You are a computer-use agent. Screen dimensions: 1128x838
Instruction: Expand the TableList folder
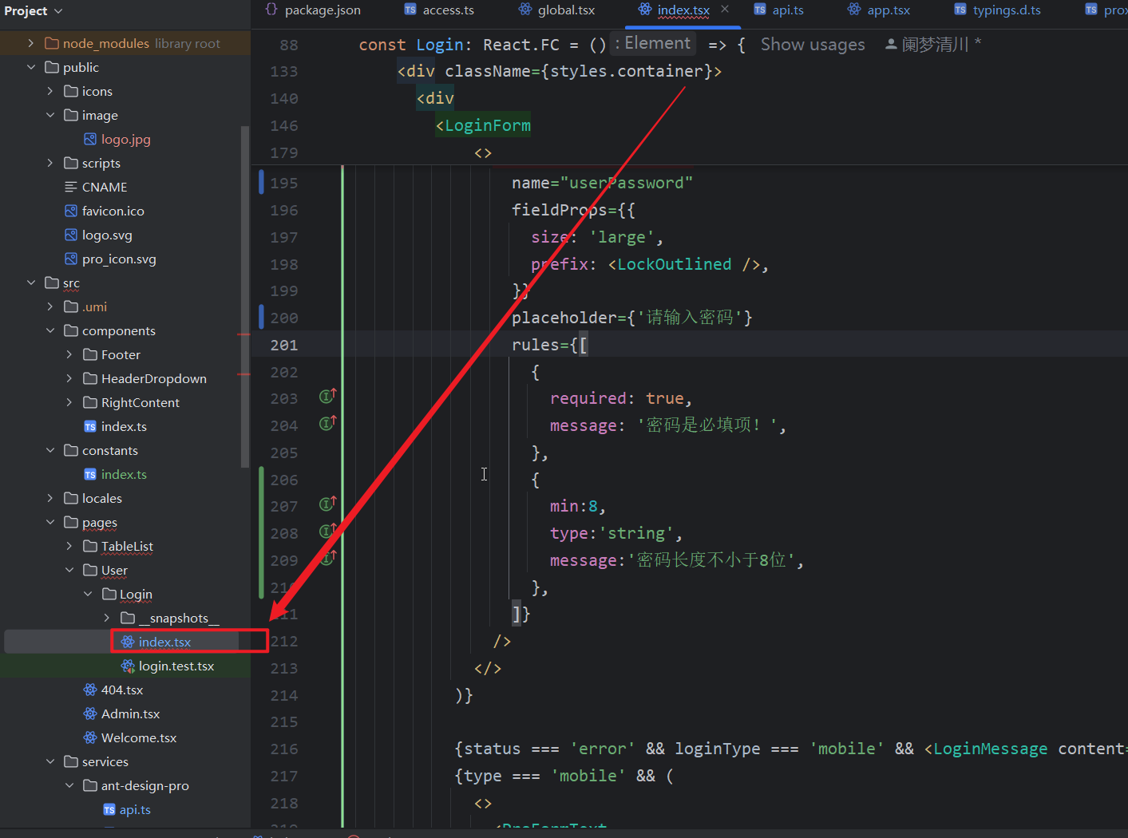pos(69,546)
